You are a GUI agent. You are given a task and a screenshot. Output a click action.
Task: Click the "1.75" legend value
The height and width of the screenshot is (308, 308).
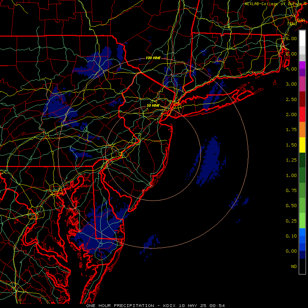point(291,130)
